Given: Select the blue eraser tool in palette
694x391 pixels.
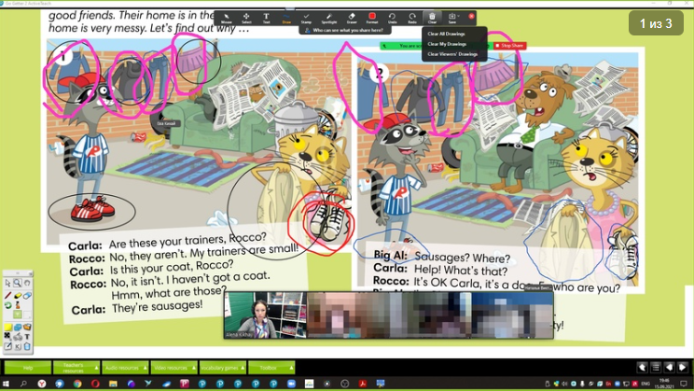Looking at the screenshot, I should tap(27, 296).
